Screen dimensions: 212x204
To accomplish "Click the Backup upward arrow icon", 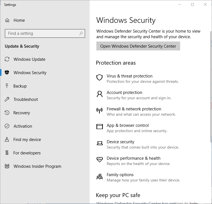I will pyautogui.click(x=7, y=86).
